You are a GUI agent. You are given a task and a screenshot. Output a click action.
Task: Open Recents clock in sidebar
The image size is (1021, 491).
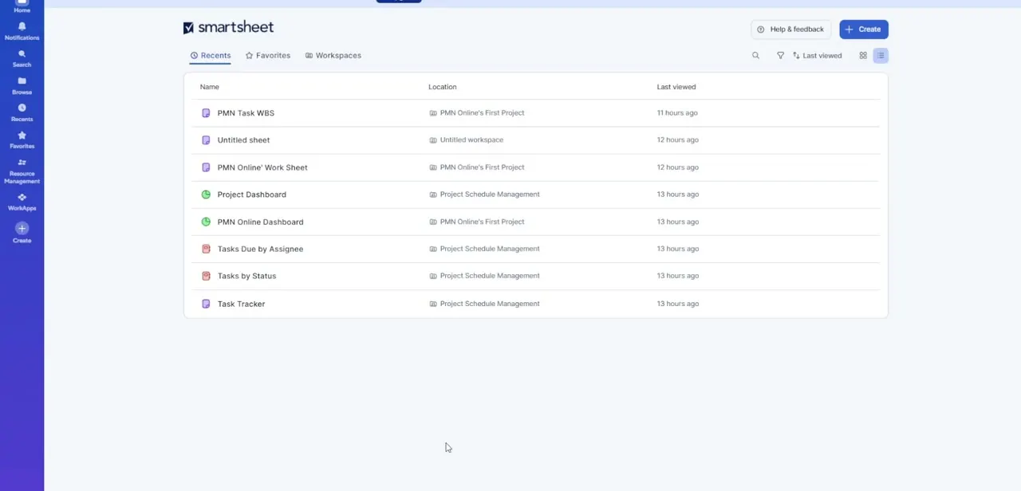(x=22, y=112)
